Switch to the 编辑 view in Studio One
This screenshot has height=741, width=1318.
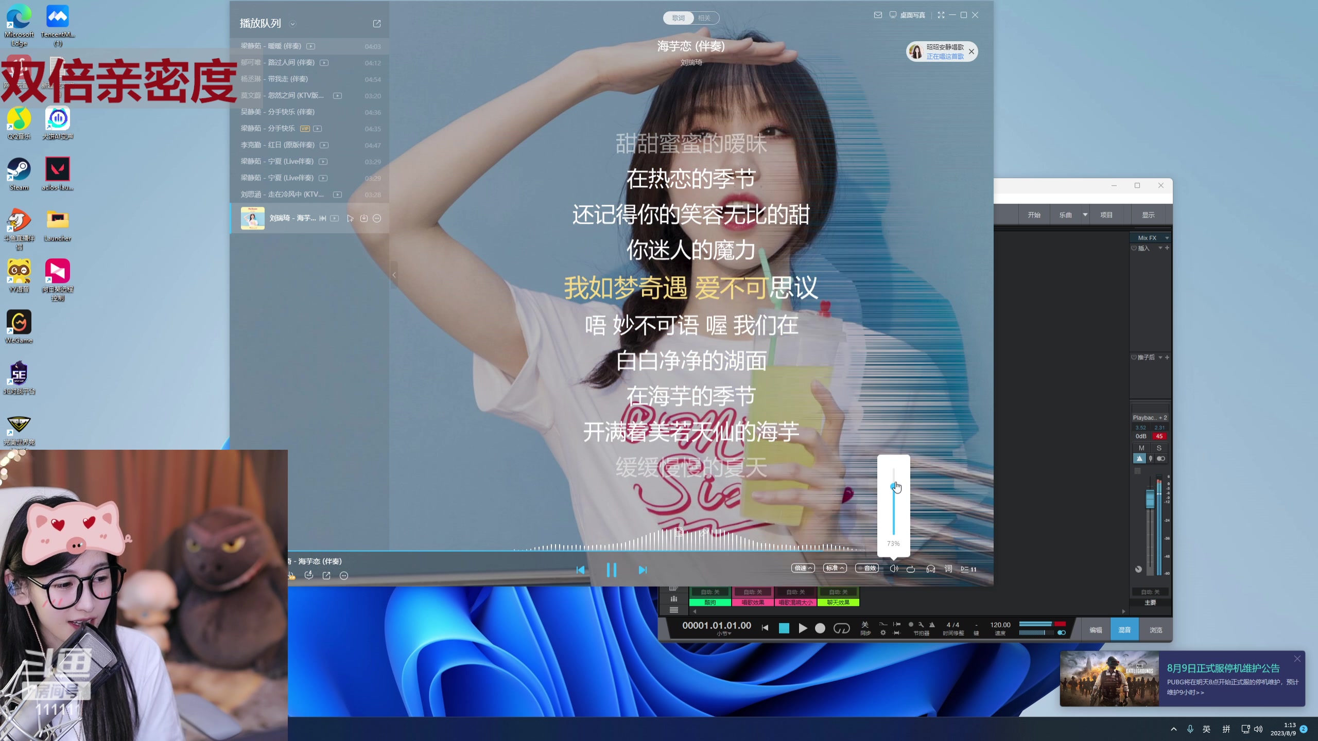1096,629
